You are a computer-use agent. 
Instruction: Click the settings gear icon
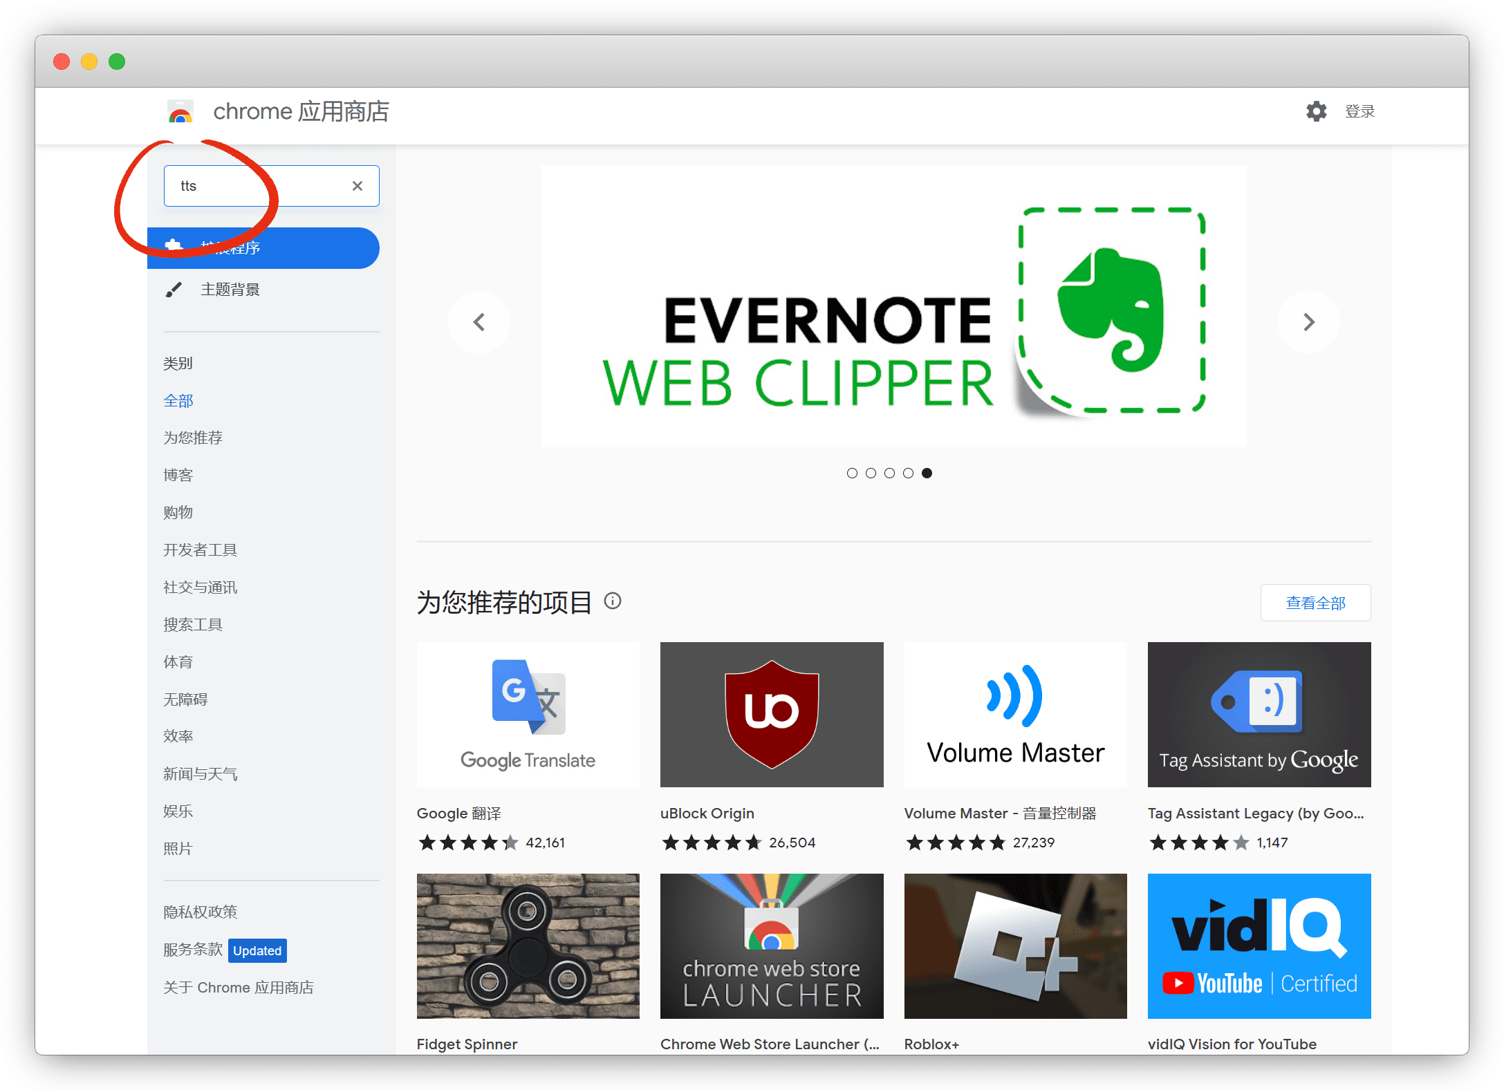1316,111
